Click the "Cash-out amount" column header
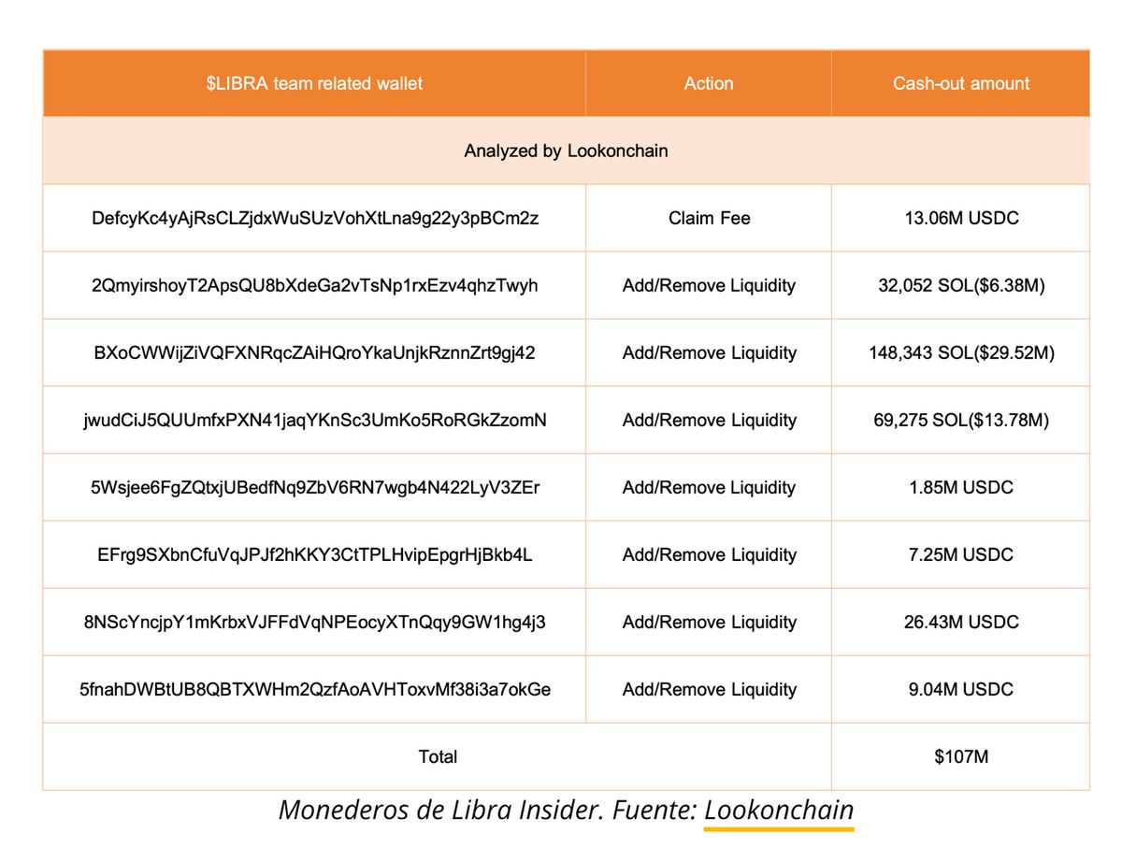 [x=960, y=83]
